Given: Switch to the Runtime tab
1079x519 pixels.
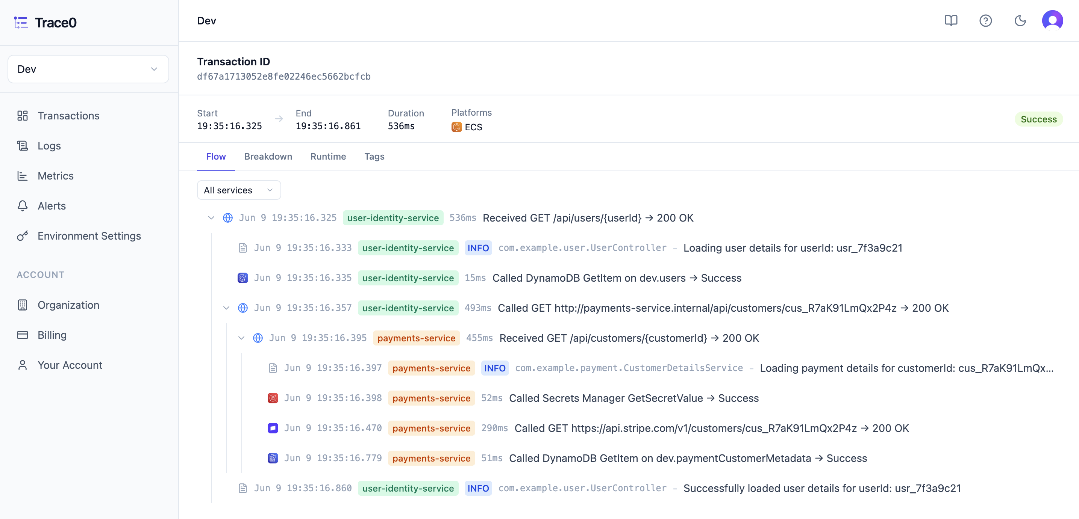Looking at the screenshot, I should 328,157.
